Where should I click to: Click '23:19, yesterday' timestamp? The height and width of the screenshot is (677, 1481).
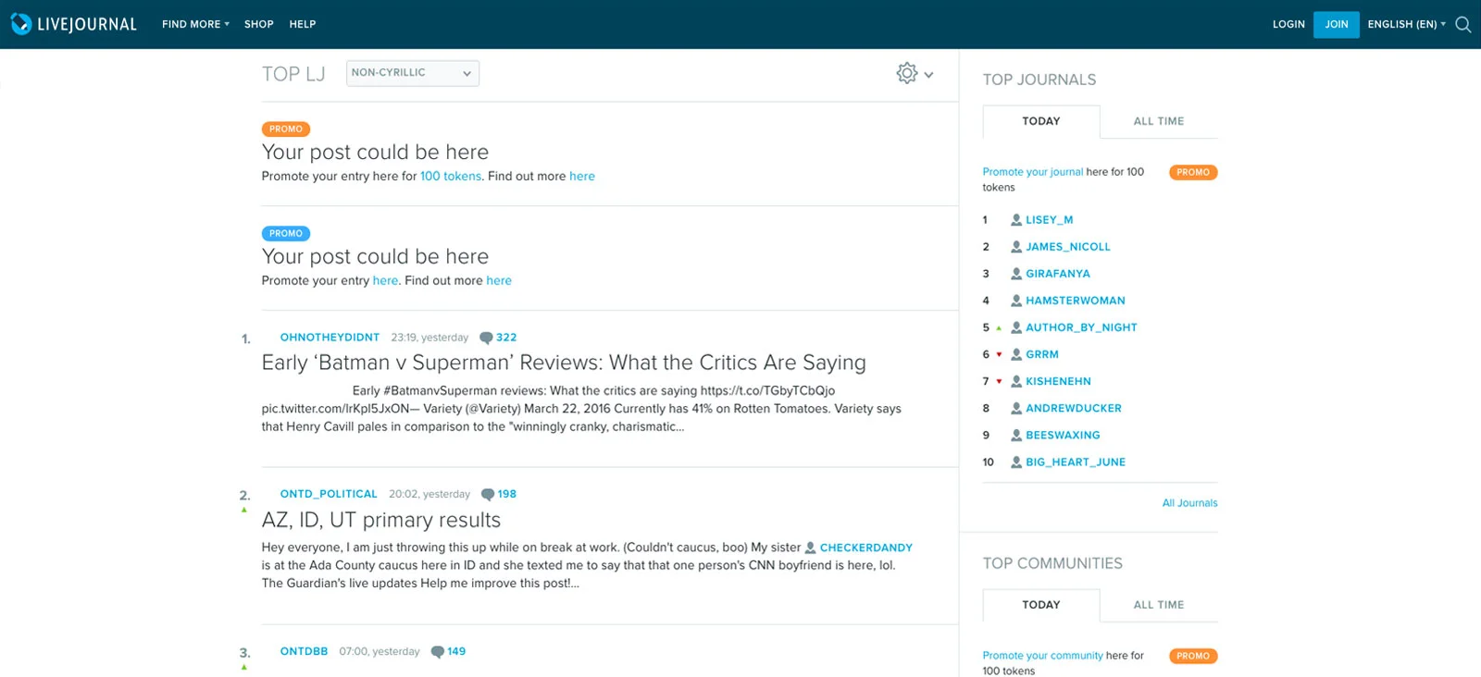[429, 338]
